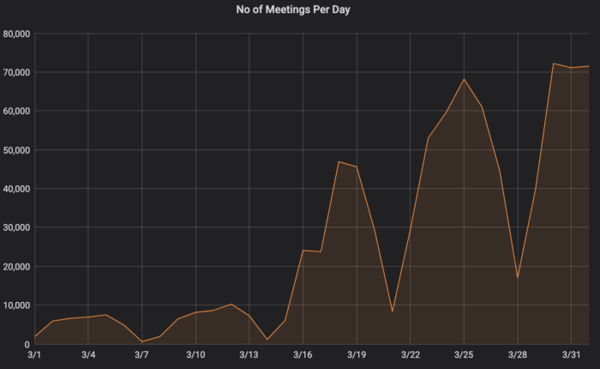Image resolution: width=600 pixels, height=369 pixels.
Task: Select the 3/22 date label on the x-axis
Action: pyautogui.click(x=410, y=354)
